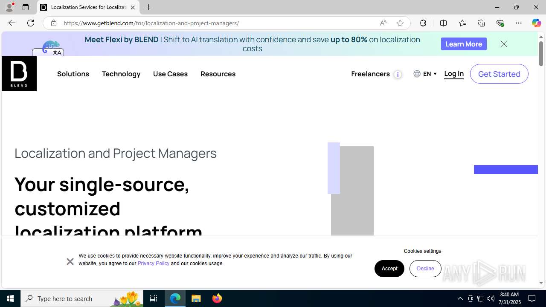The image size is (546, 307).
Task: Open the tab actions menu icon
Action: tap(26, 7)
